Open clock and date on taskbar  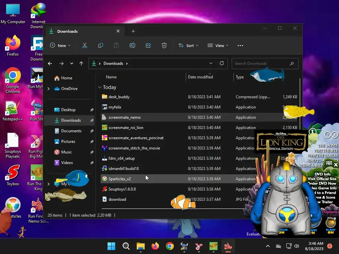tap(314, 246)
